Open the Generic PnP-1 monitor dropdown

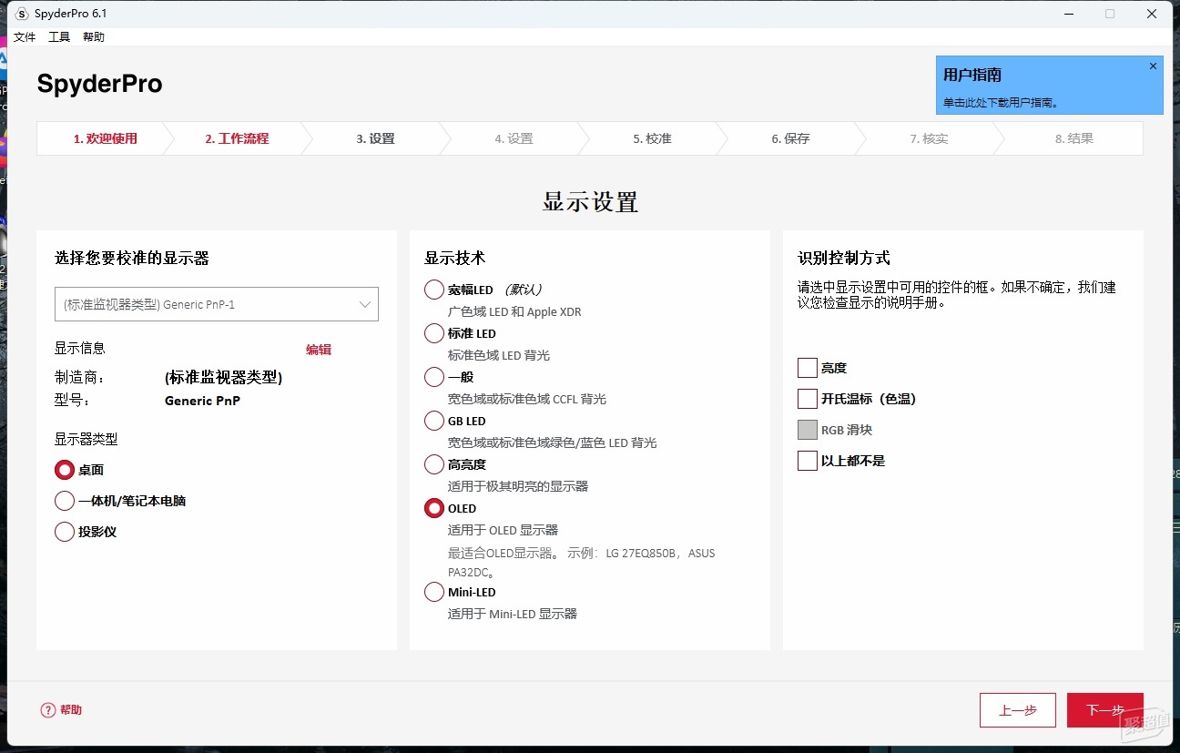pyautogui.click(x=217, y=304)
